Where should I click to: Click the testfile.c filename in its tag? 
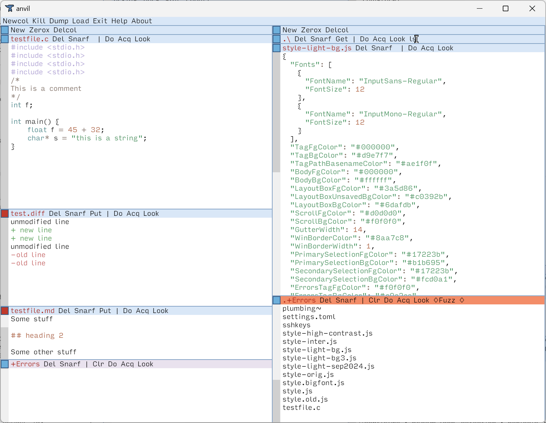click(30, 39)
